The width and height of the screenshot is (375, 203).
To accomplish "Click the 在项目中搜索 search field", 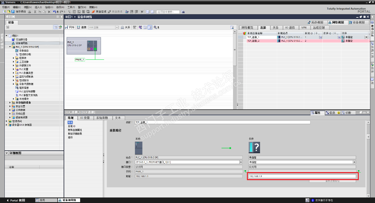I will coord(168,12).
